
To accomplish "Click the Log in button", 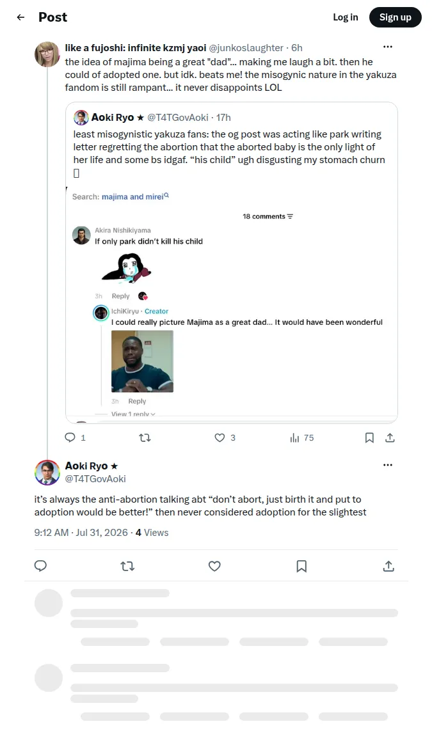I will [x=346, y=17].
